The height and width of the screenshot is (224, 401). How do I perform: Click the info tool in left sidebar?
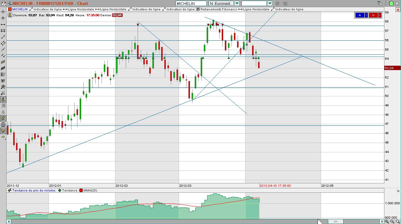click(3, 99)
